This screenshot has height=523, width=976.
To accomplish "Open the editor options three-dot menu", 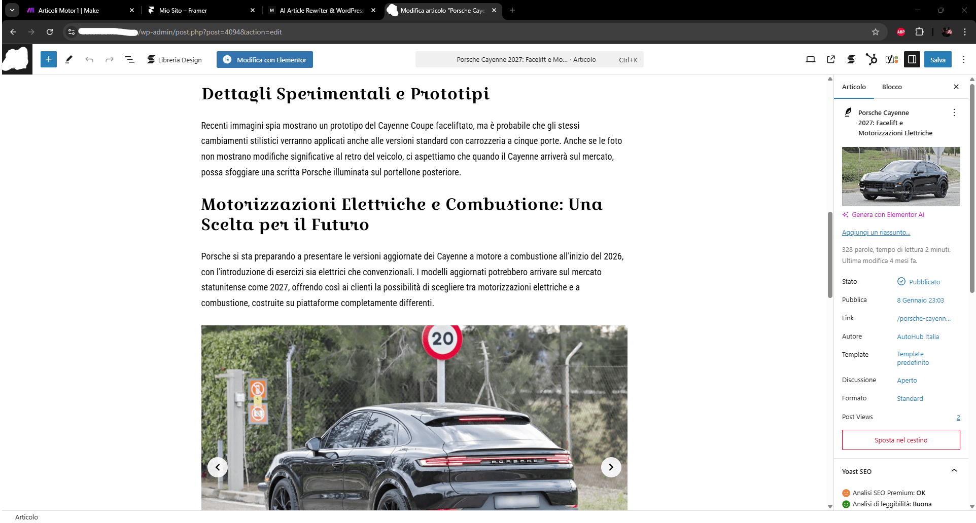I will tap(964, 59).
